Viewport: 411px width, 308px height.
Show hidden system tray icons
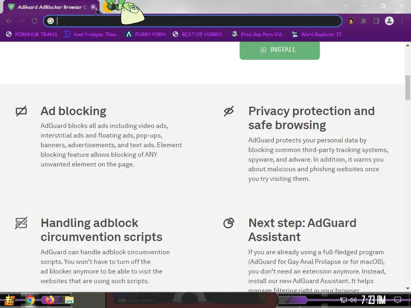334,300
